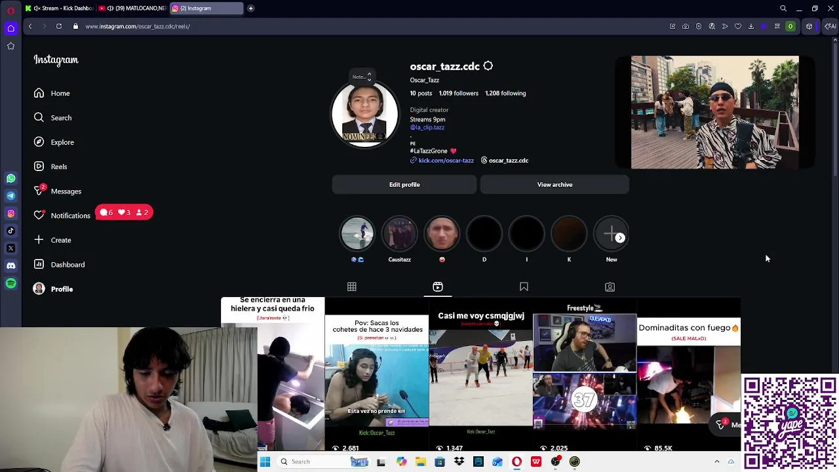
Task: Open 'Se encierra en una hielera' reel
Action: [x=273, y=374]
